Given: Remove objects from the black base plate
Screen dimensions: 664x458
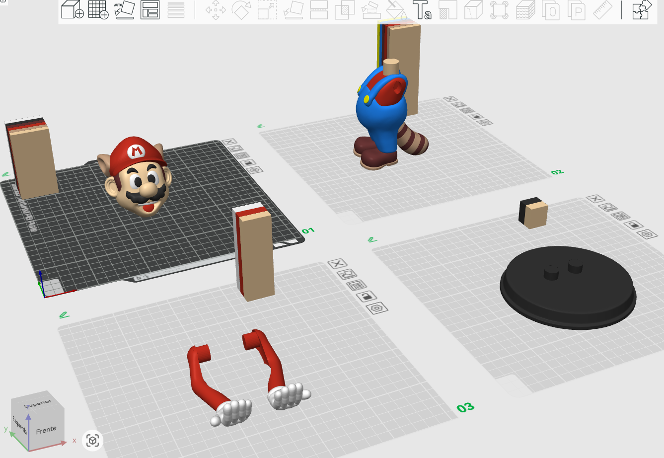Looking at the screenshot, I should click(595, 199).
